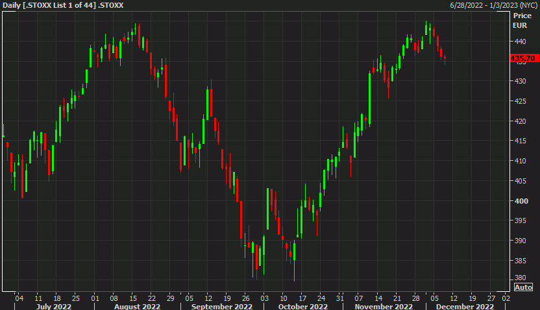This screenshot has height=310, width=540.
Task: Click the '07' date tick in November
Action: click(359, 298)
